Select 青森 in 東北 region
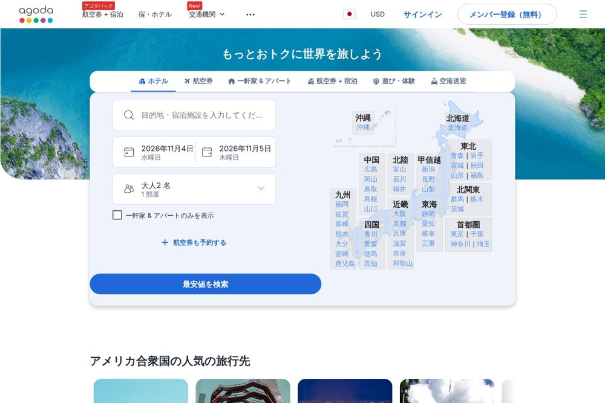This screenshot has width=605, height=403. [x=457, y=156]
